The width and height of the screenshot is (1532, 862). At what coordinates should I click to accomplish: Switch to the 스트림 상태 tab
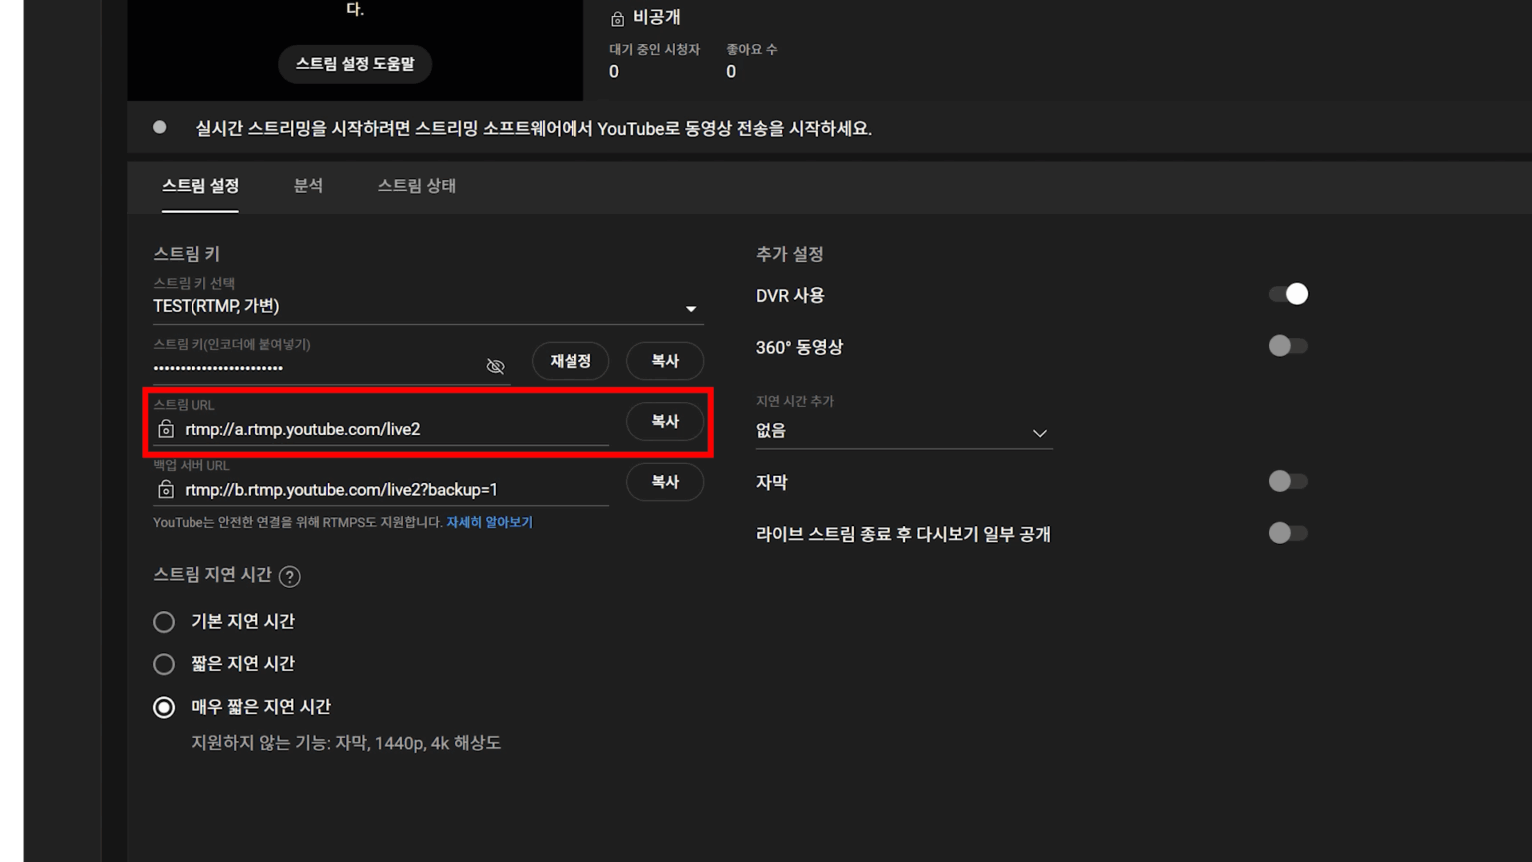pyautogui.click(x=416, y=185)
